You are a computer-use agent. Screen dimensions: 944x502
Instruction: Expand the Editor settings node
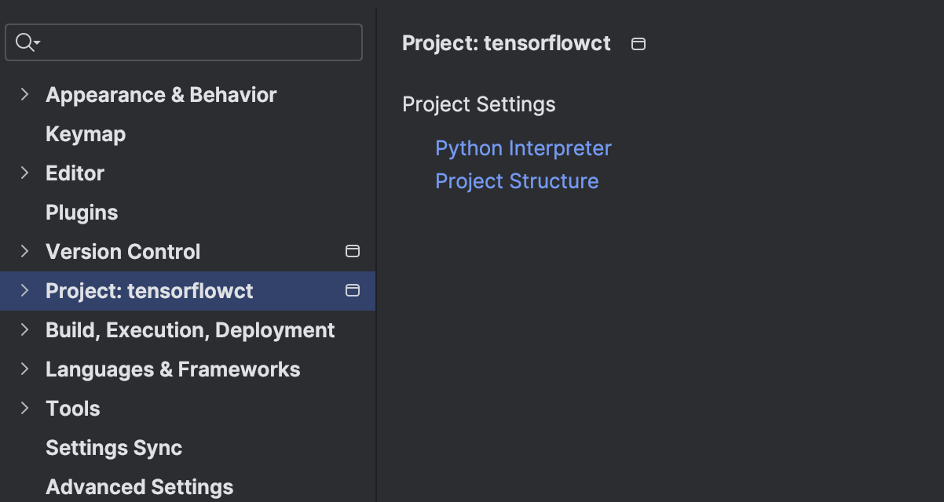24,173
